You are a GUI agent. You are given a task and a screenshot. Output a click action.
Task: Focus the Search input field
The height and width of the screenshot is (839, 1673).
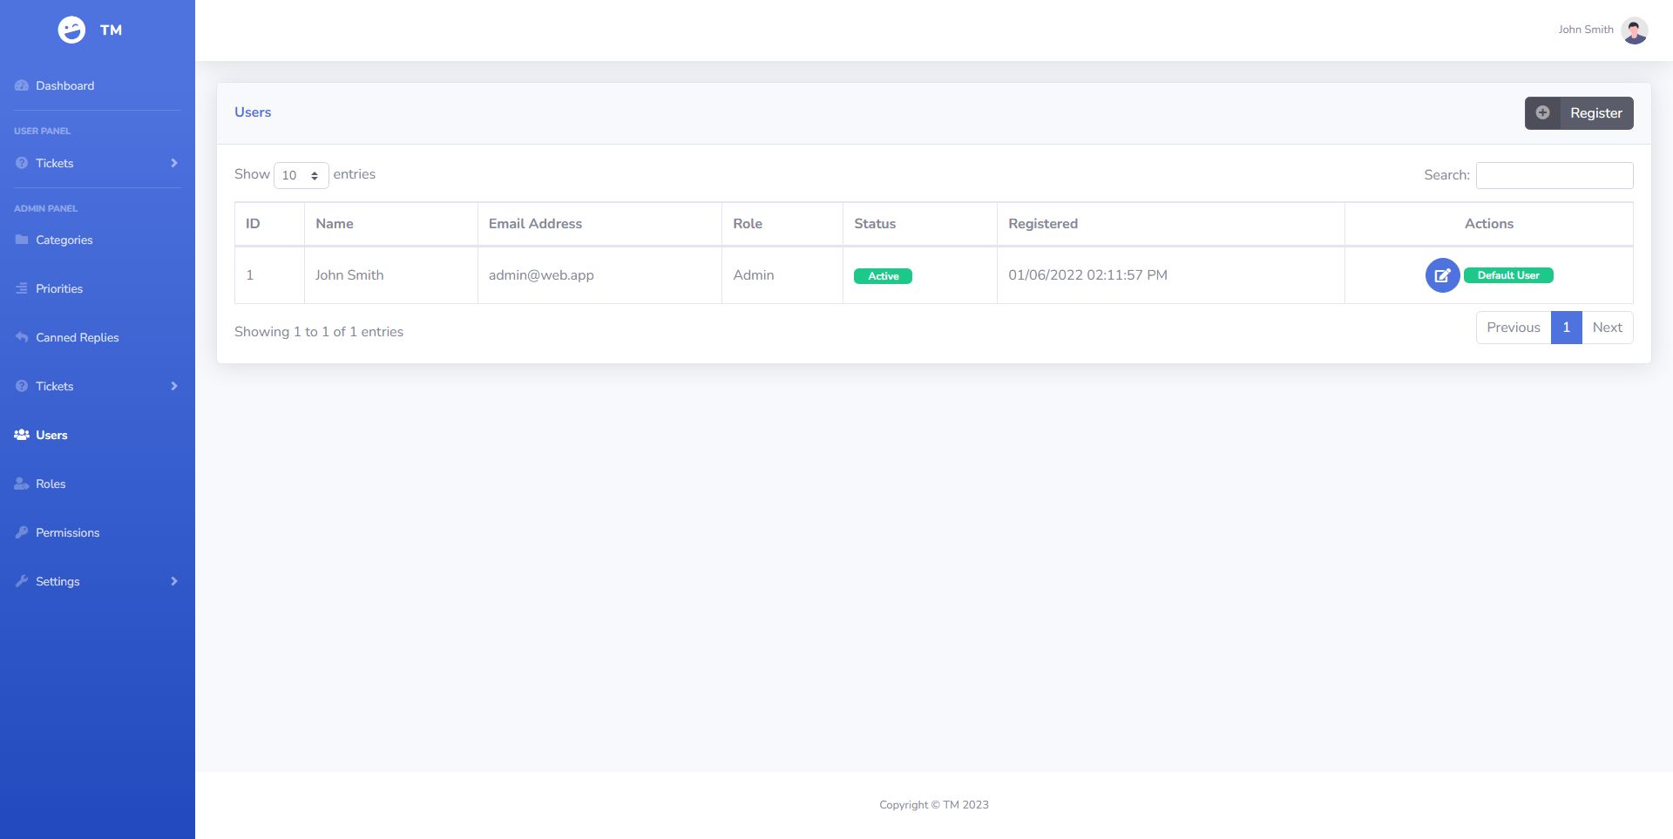[1554, 175]
